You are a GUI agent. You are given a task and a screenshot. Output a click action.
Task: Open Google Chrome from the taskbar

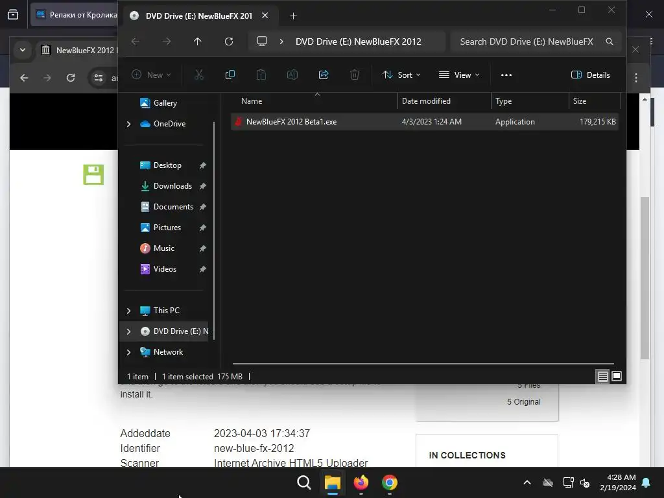coord(390,482)
